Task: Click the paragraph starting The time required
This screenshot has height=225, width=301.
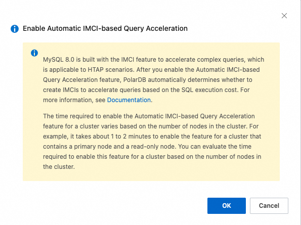Action: point(152,142)
